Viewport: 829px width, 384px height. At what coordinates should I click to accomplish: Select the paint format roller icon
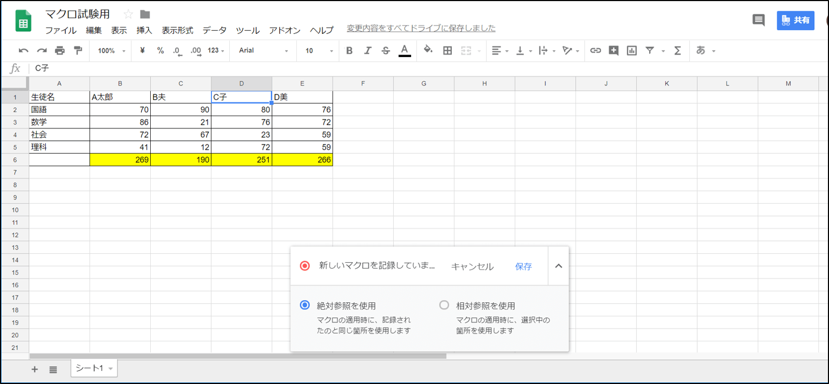tap(78, 51)
